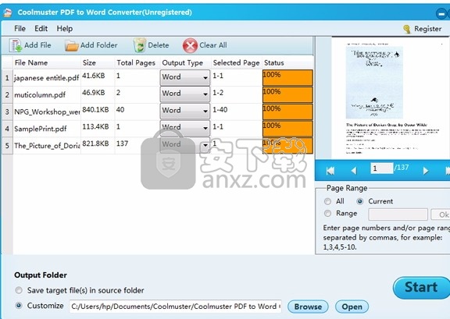450x319 pixels.
Task: Click the Browse button
Action: click(x=308, y=307)
